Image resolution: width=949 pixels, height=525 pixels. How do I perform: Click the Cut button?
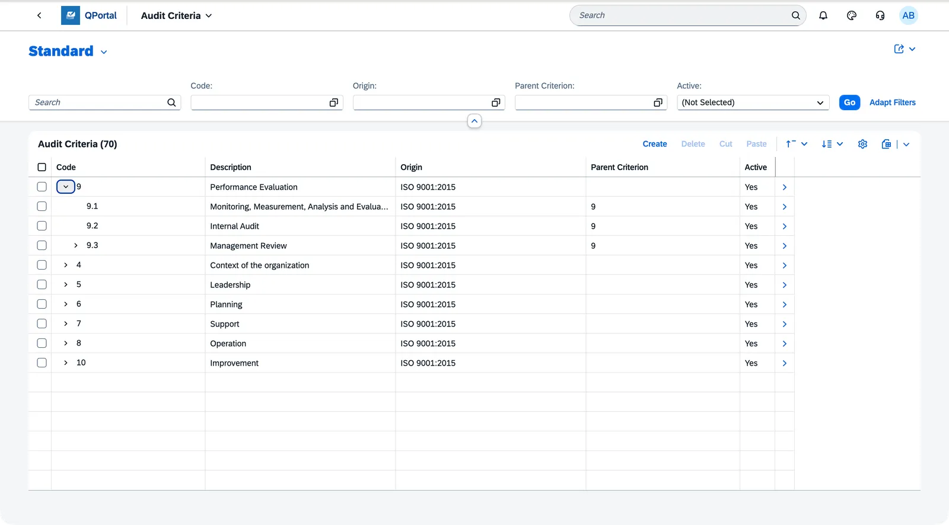[726, 144]
